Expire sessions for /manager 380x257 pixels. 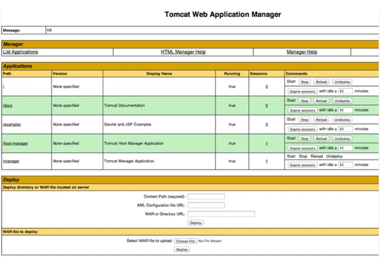tap(303, 165)
